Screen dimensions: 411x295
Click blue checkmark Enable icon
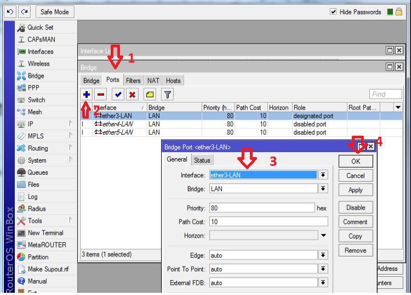(x=118, y=95)
